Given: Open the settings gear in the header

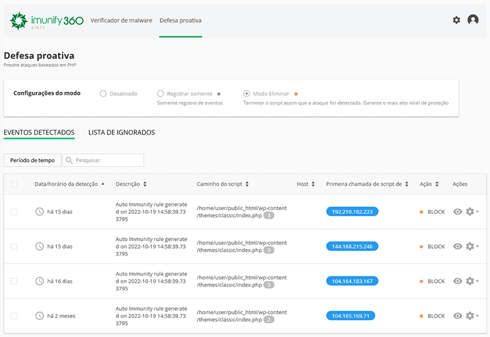Looking at the screenshot, I should pyautogui.click(x=456, y=20).
